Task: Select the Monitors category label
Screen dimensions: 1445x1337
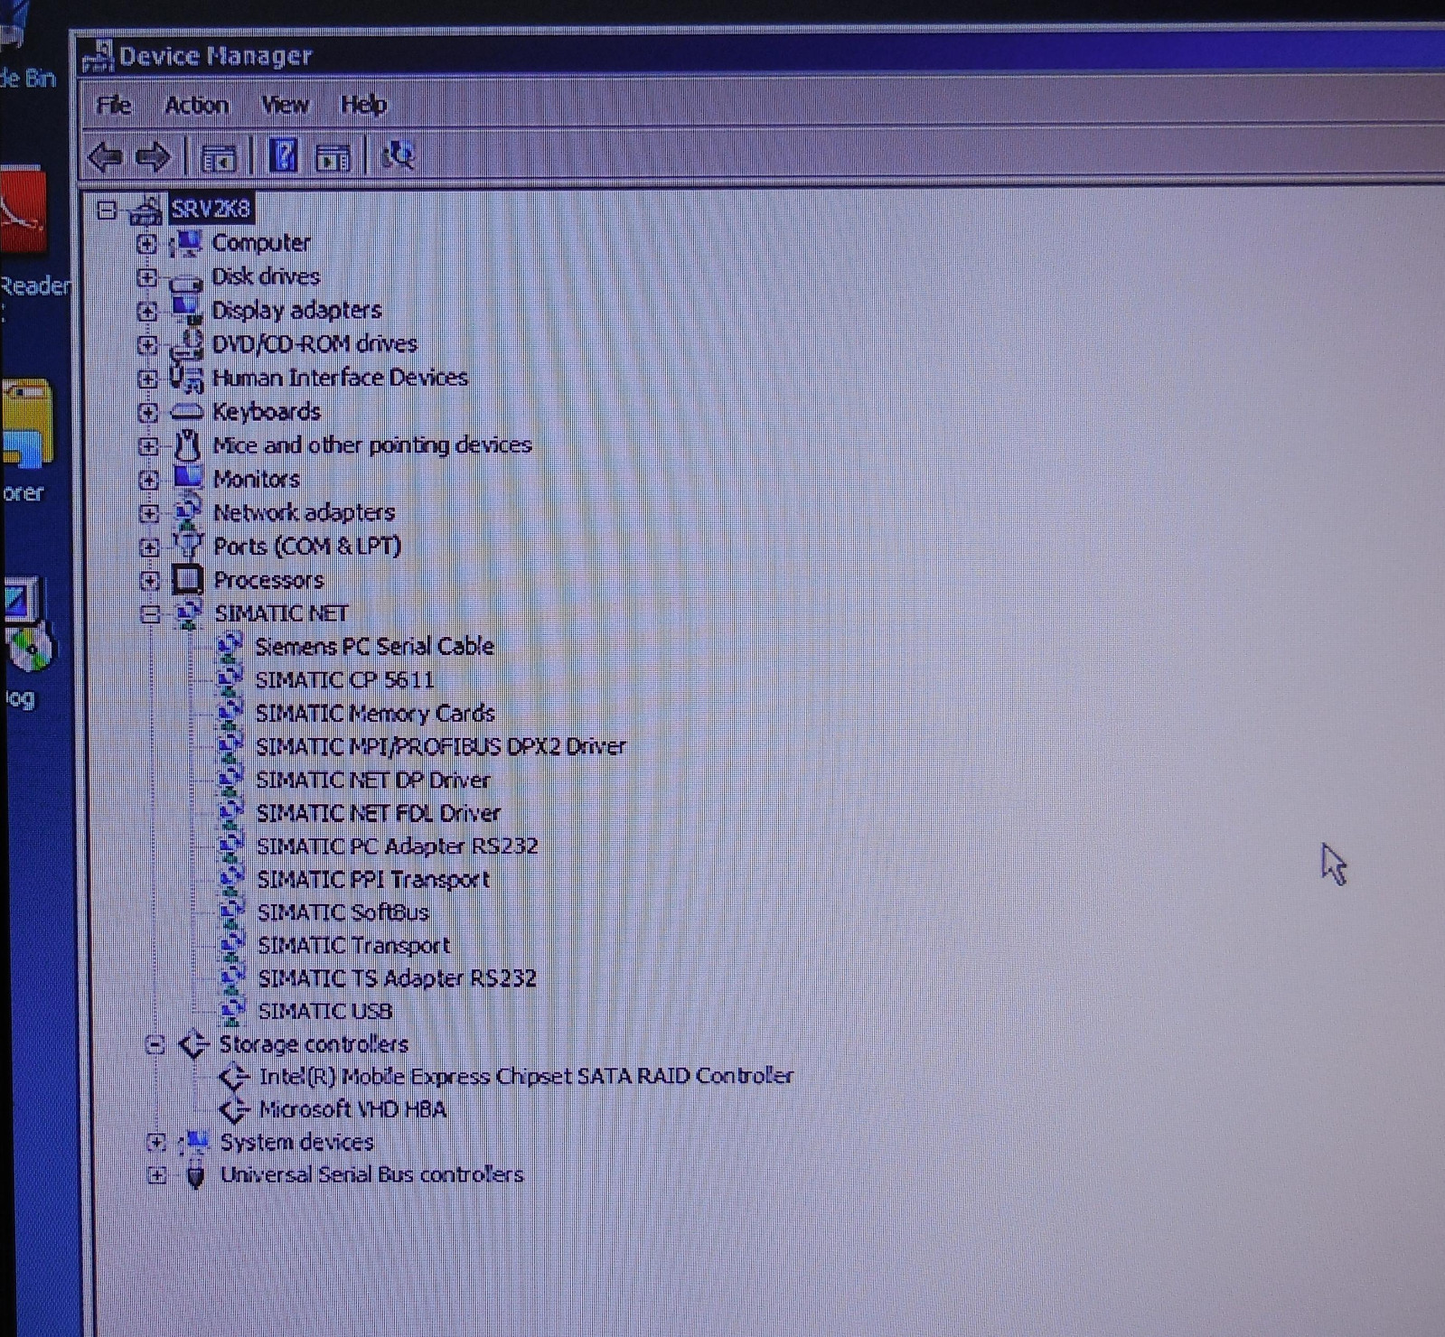Action: pos(257,479)
